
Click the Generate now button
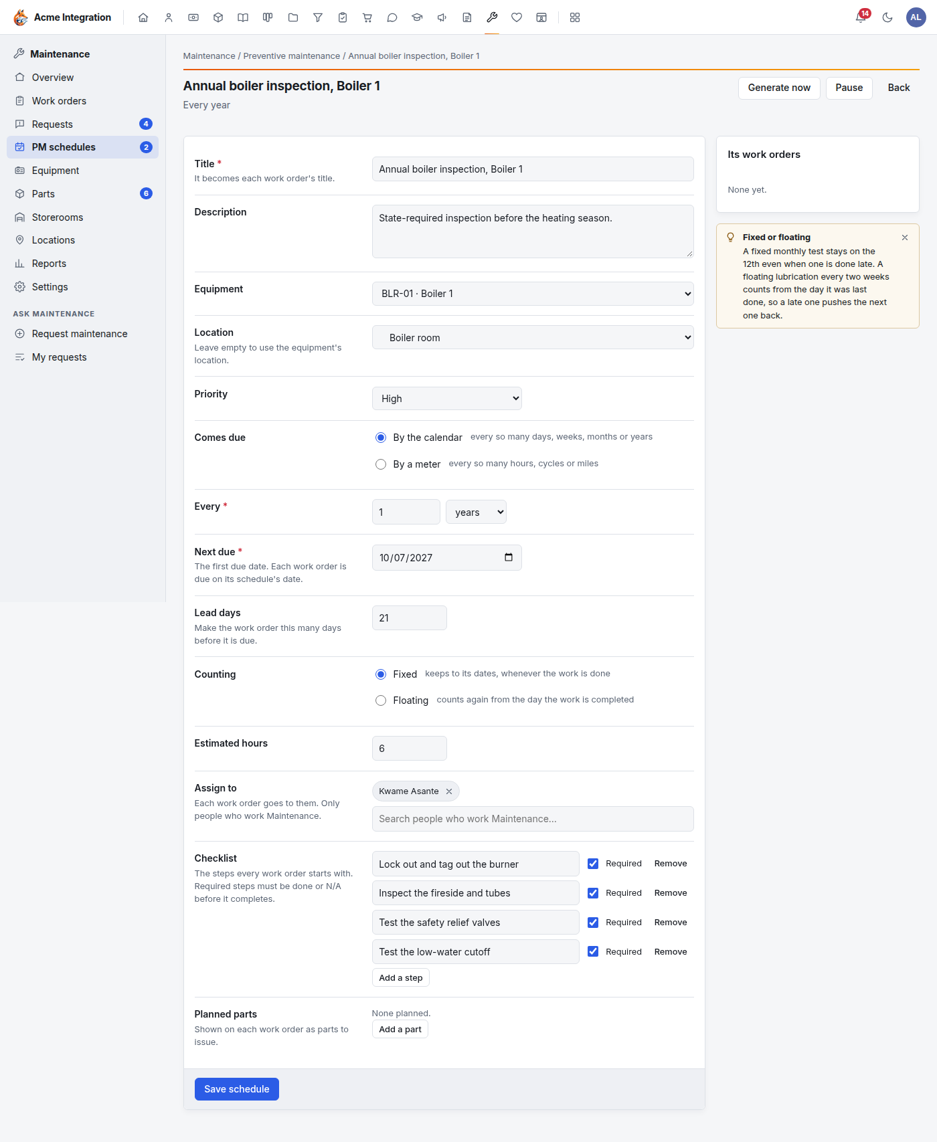[x=779, y=88]
